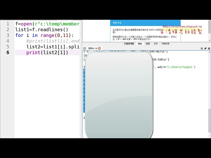The width and height of the screenshot is (211, 158).
Task: Click the browse tabs icon left of 控制台
Action: [84, 48]
